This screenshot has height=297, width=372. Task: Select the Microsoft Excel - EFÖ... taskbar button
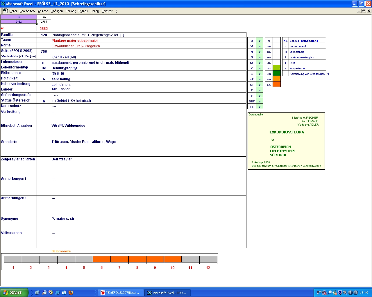tap(167, 293)
